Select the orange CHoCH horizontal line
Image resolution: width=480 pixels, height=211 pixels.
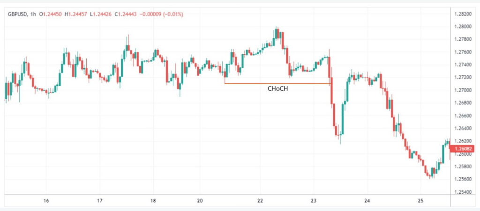click(x=277, y=83)
